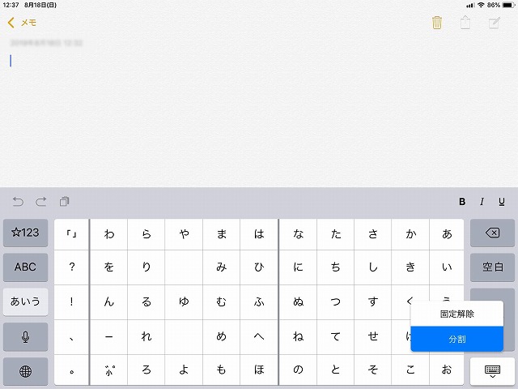Switch to ☆123 symbol keyboard
518x389 pixels.
coord(25,233)
